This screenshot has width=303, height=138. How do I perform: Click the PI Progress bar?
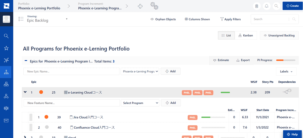(286, 60)
